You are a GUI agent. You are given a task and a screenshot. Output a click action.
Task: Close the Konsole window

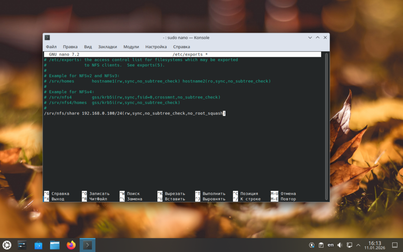(x=325, y=37)
